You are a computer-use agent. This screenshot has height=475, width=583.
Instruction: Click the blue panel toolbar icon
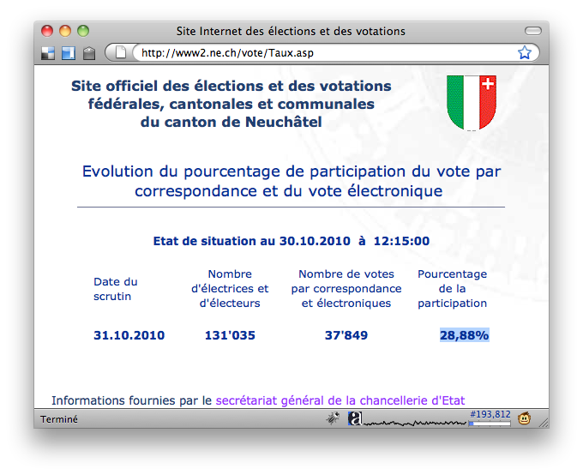pos(69,53)
